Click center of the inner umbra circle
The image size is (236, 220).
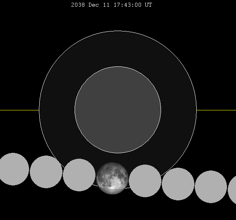tap(118, 110)
